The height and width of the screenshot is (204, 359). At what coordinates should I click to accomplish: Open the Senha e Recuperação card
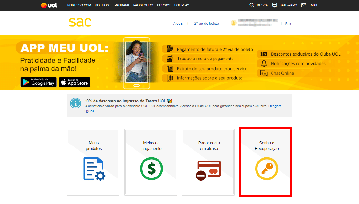click(x=265, y=162)
